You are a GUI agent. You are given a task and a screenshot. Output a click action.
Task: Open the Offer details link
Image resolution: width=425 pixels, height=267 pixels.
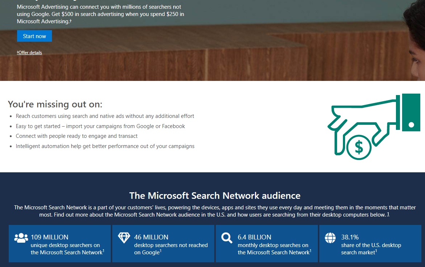(x=29, y=53)
